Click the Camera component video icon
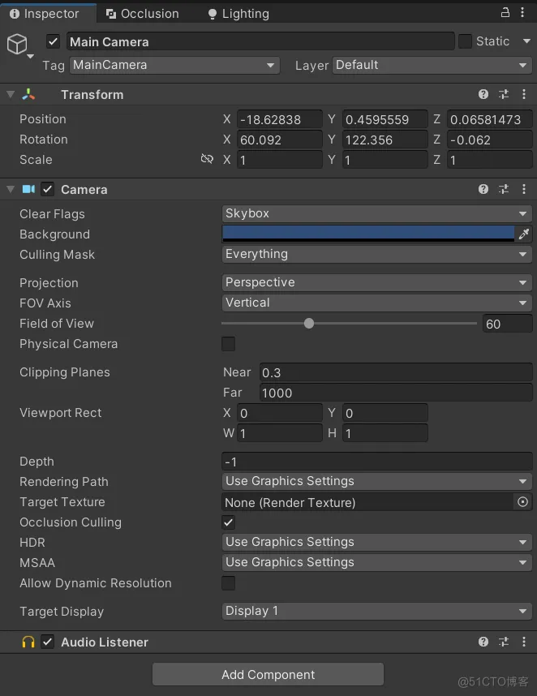Screen dimensions: 537x696 (x=29, y=189)
